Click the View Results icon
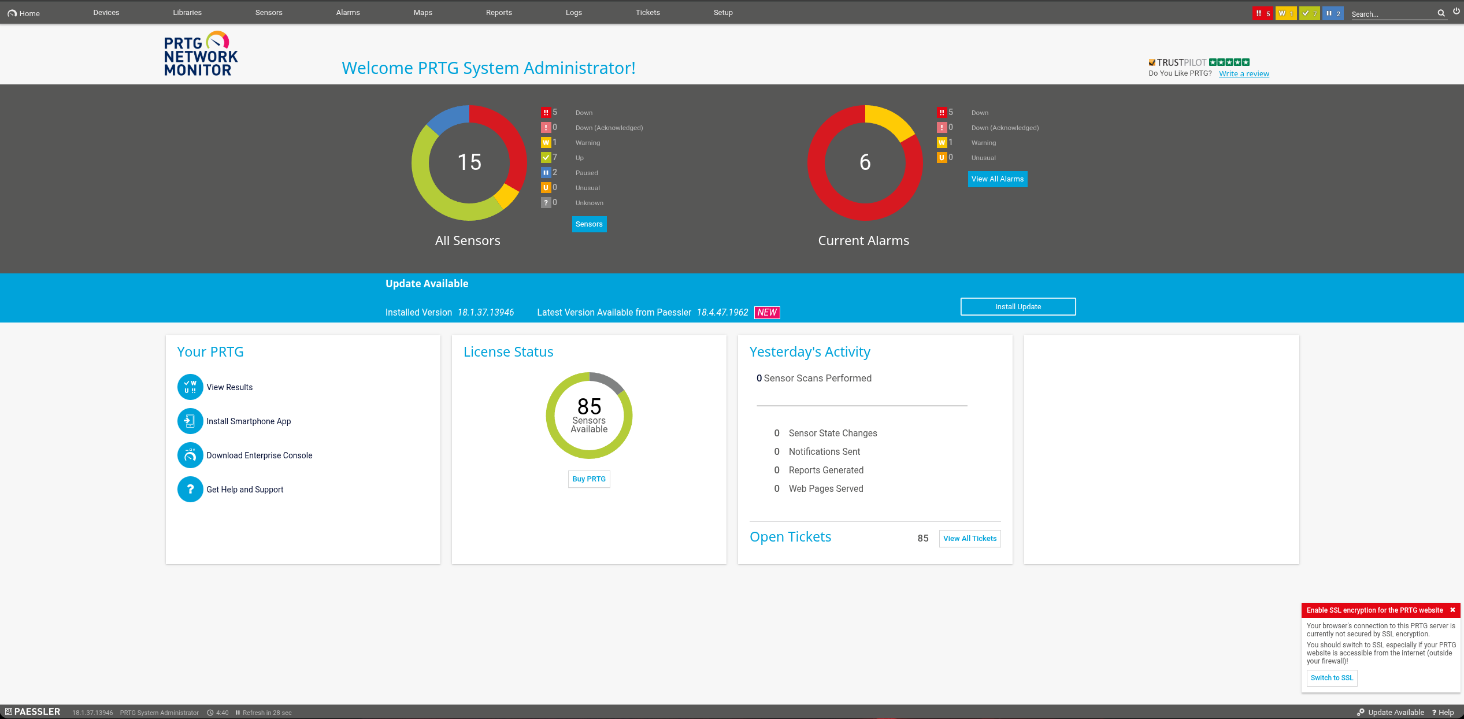 190,387
